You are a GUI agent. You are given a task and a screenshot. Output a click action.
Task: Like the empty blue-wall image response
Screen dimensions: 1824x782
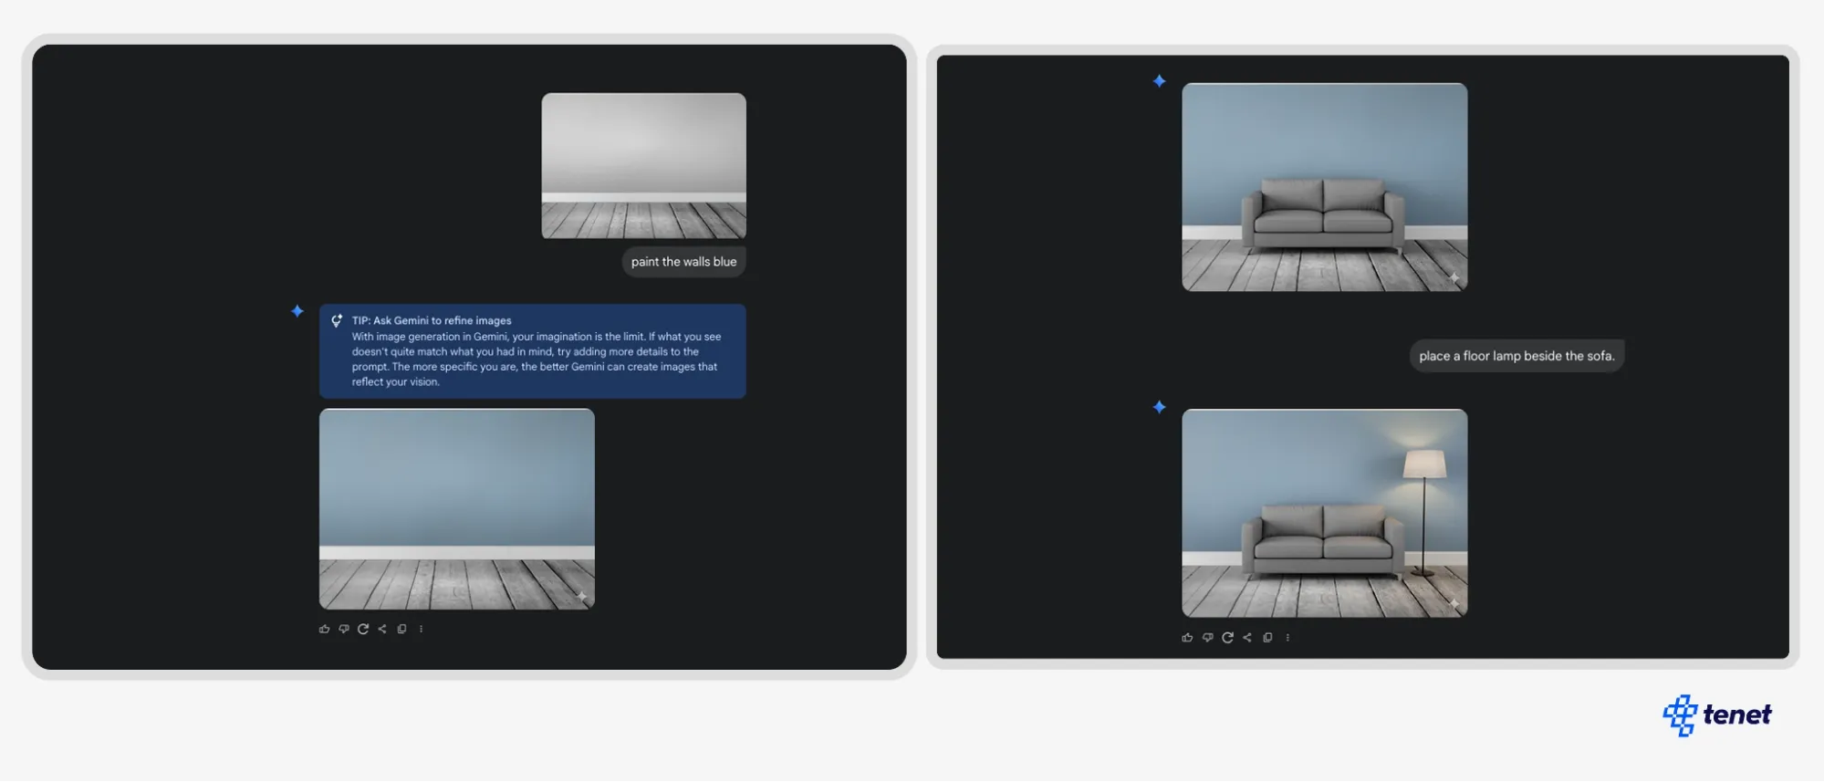(x=324, y=629)
